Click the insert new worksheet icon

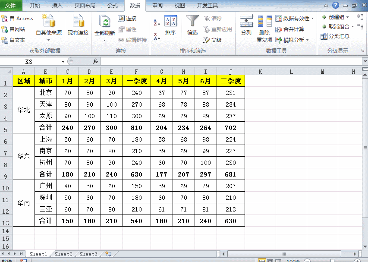pos(108,254)
